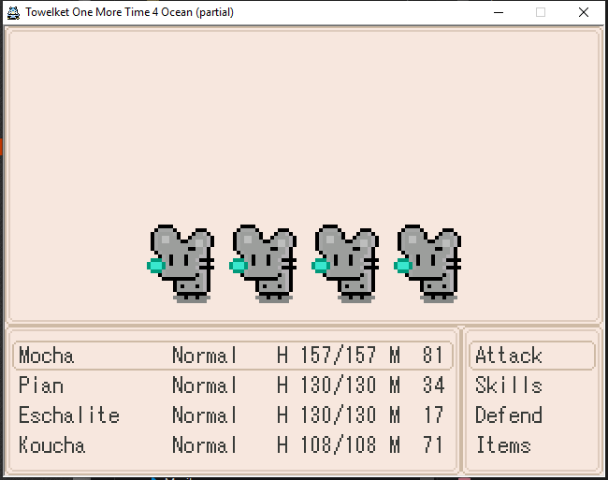The image size is (608, 480).
Task: Click Eschalite's HP value 130/130
Action: click(x=339, y=415)
